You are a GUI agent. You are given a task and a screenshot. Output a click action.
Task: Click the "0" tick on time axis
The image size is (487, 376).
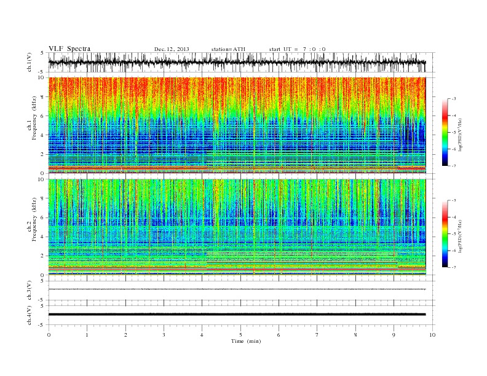tap(49, 335)
